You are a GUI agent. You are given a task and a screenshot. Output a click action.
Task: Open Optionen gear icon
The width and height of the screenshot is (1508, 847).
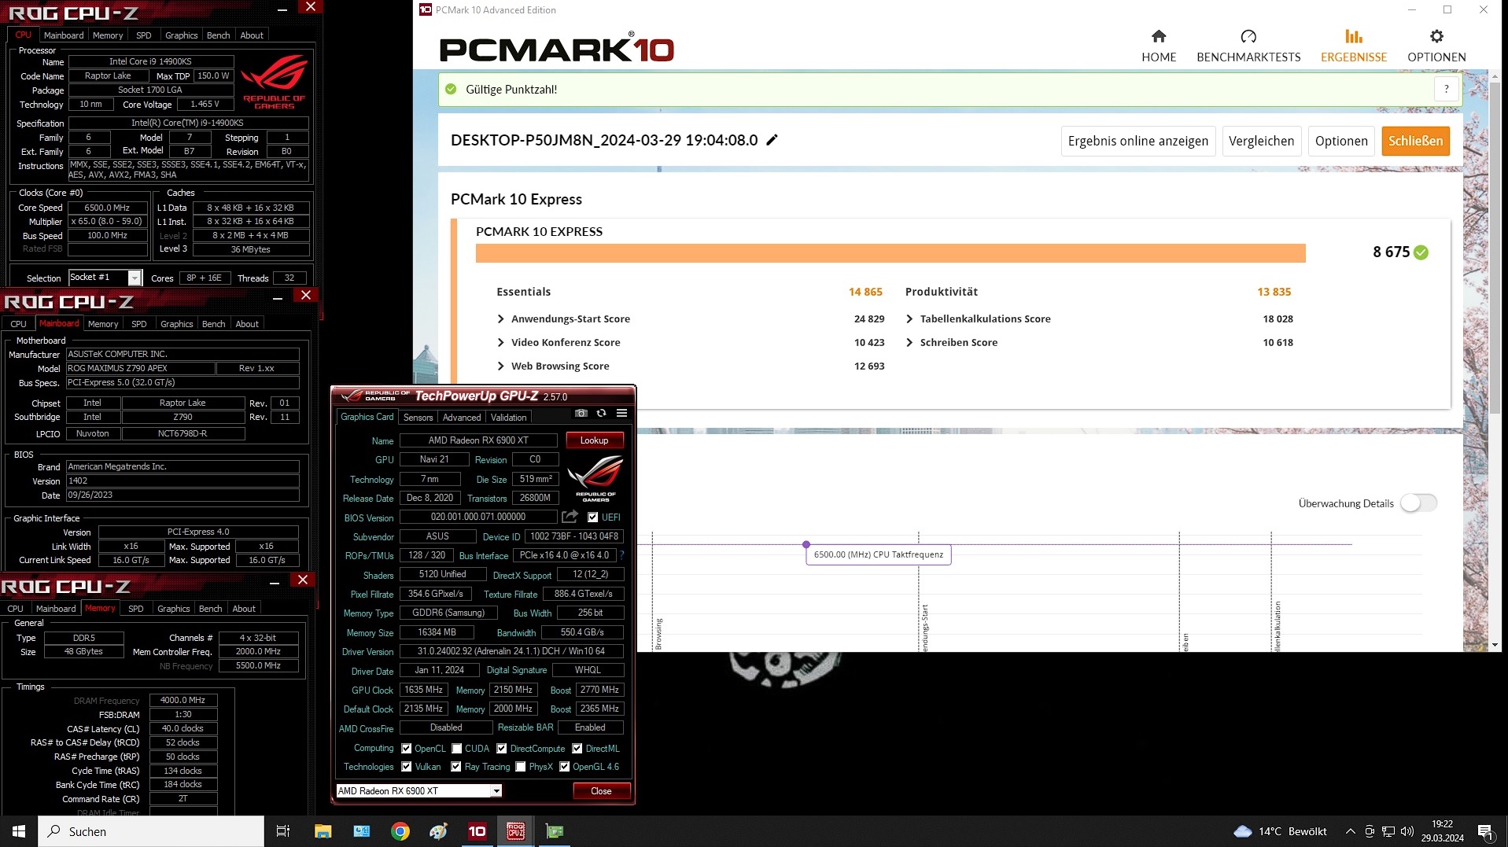click(1436, 36)
